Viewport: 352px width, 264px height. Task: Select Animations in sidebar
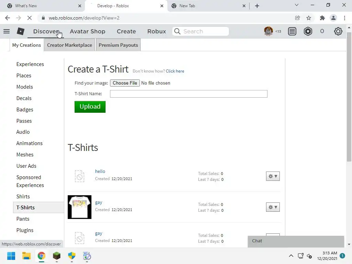point(30,143)
